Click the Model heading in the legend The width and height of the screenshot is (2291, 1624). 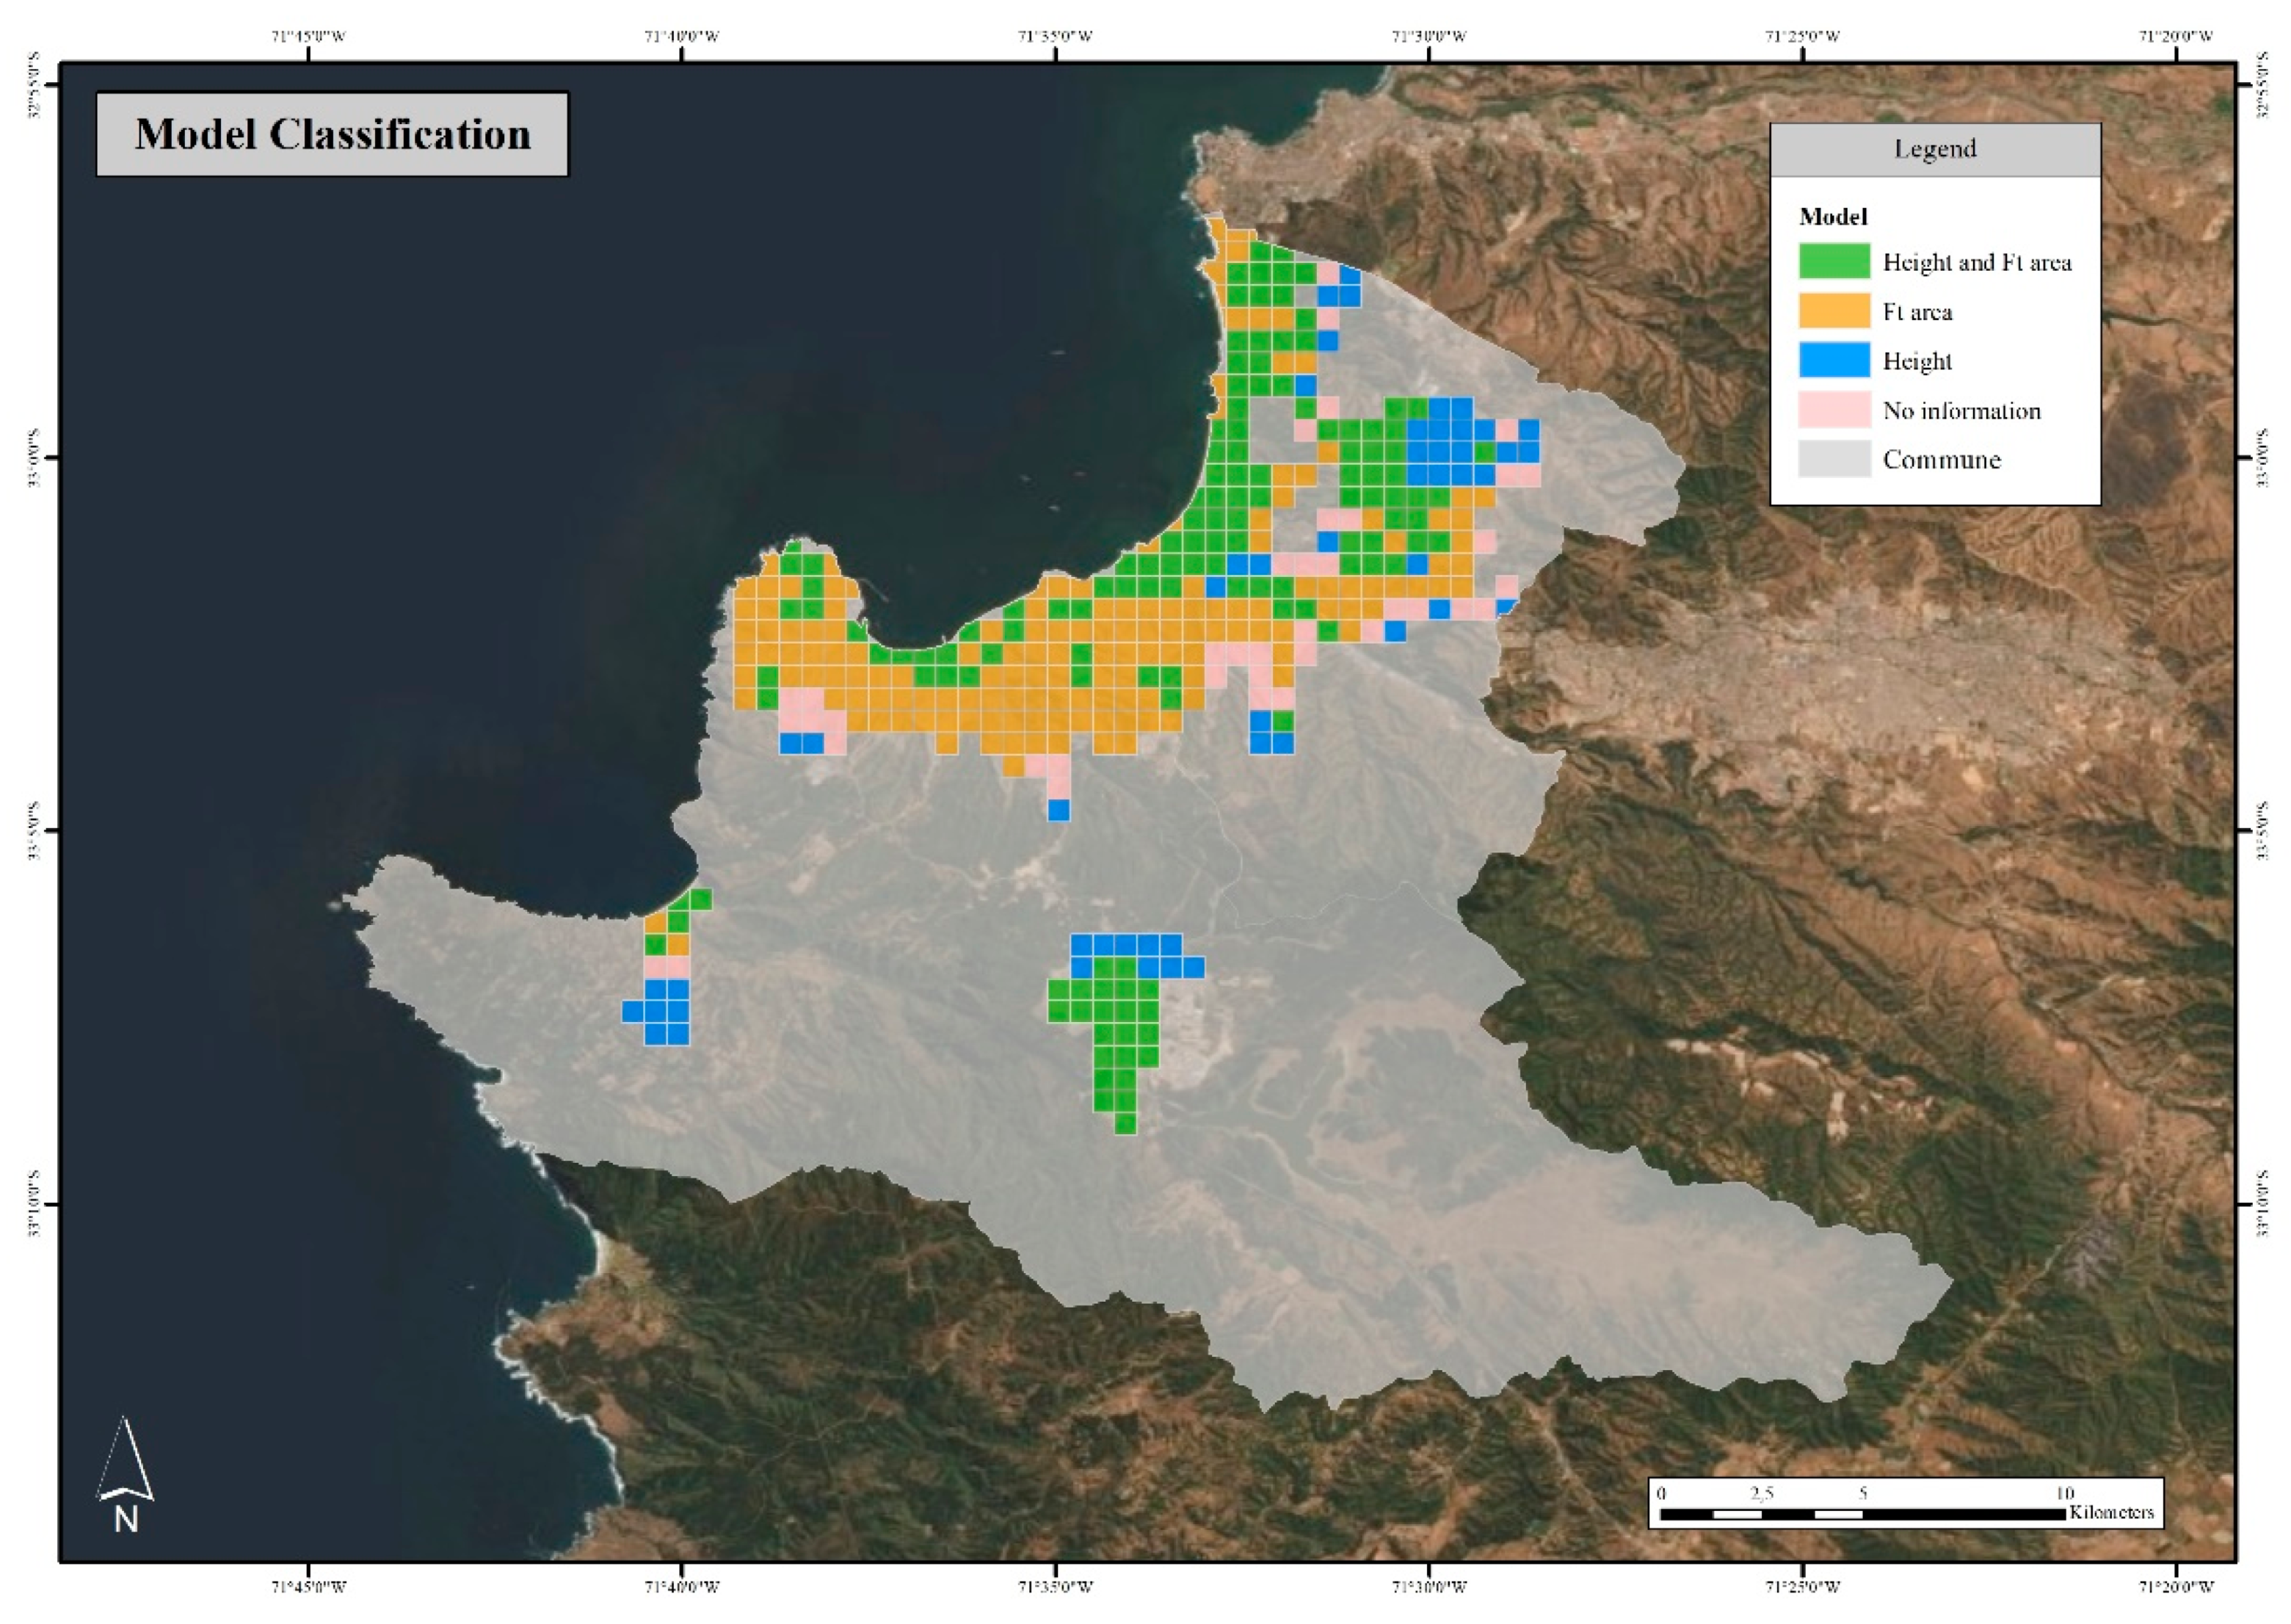pos(1832,216)
